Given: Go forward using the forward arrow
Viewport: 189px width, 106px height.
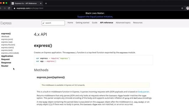Looking at the screenshot, I should (x=5, y=8).
